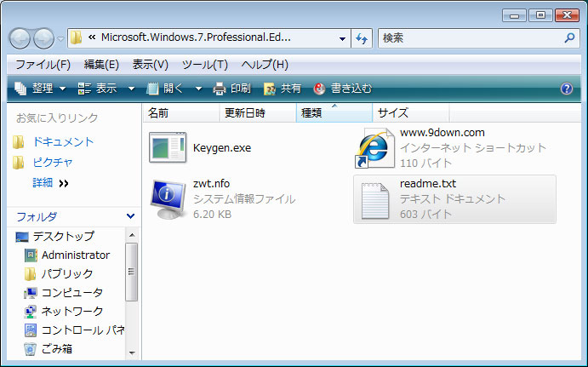Open the ファイル(F) menu

43,65
